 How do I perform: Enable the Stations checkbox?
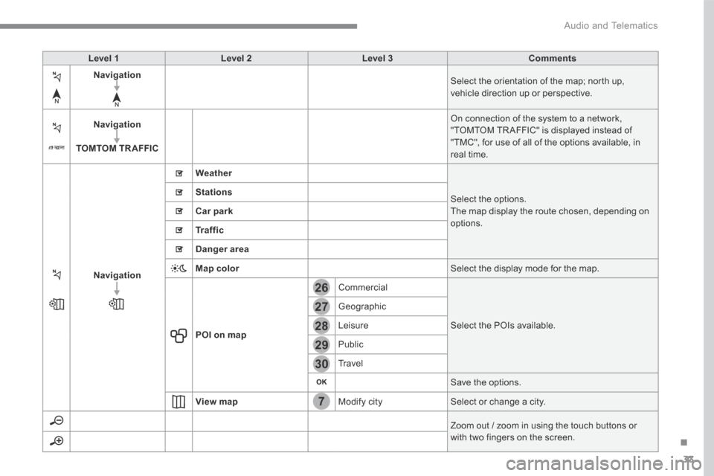[x=178, y=193]
